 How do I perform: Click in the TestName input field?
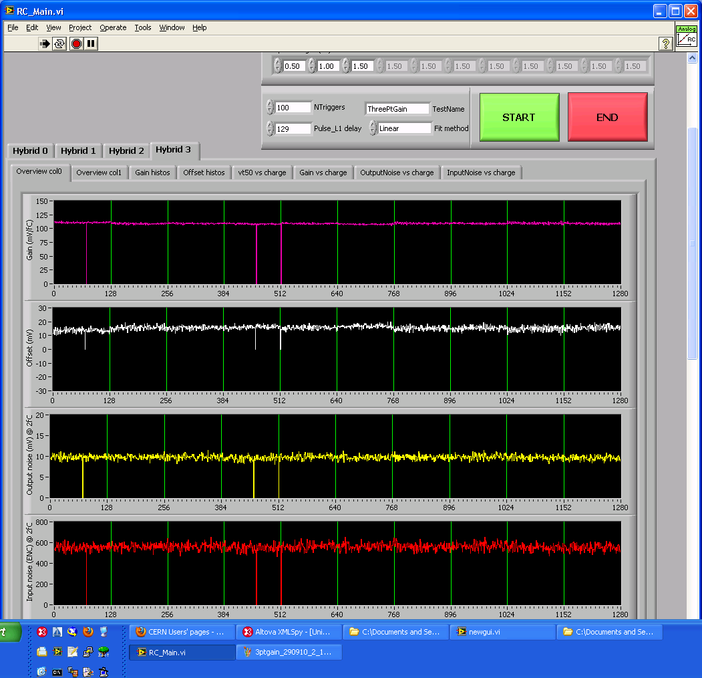(x=397, y=108)
